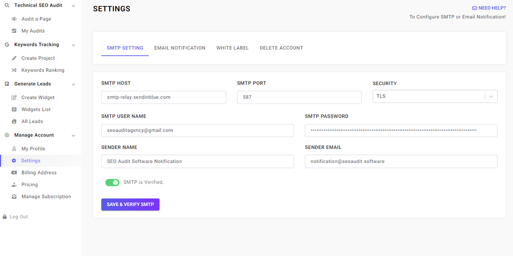Switch to the Email Notification tab
The height and width of the screenshot is (256, 513).
coord(180,48)
